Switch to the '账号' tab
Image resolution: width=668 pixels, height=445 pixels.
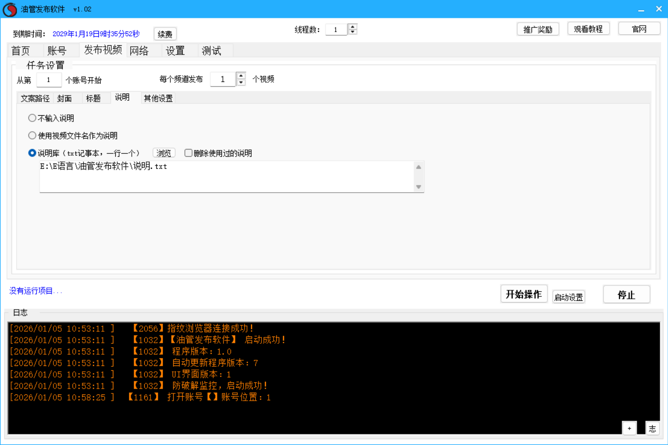tap(57, 51)
